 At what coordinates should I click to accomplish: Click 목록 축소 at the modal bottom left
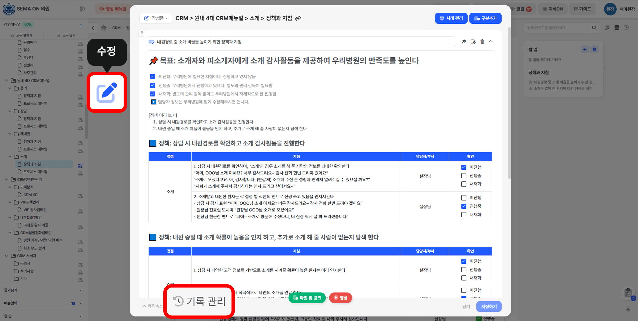coord(152,306)
